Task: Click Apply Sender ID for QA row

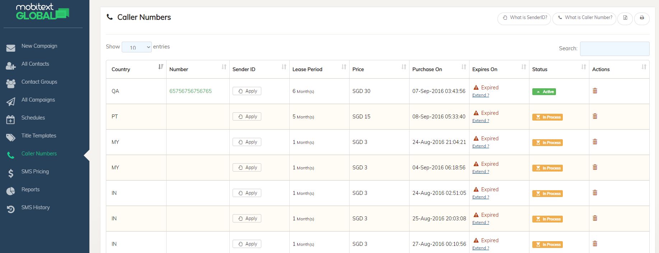Action: 247,91
